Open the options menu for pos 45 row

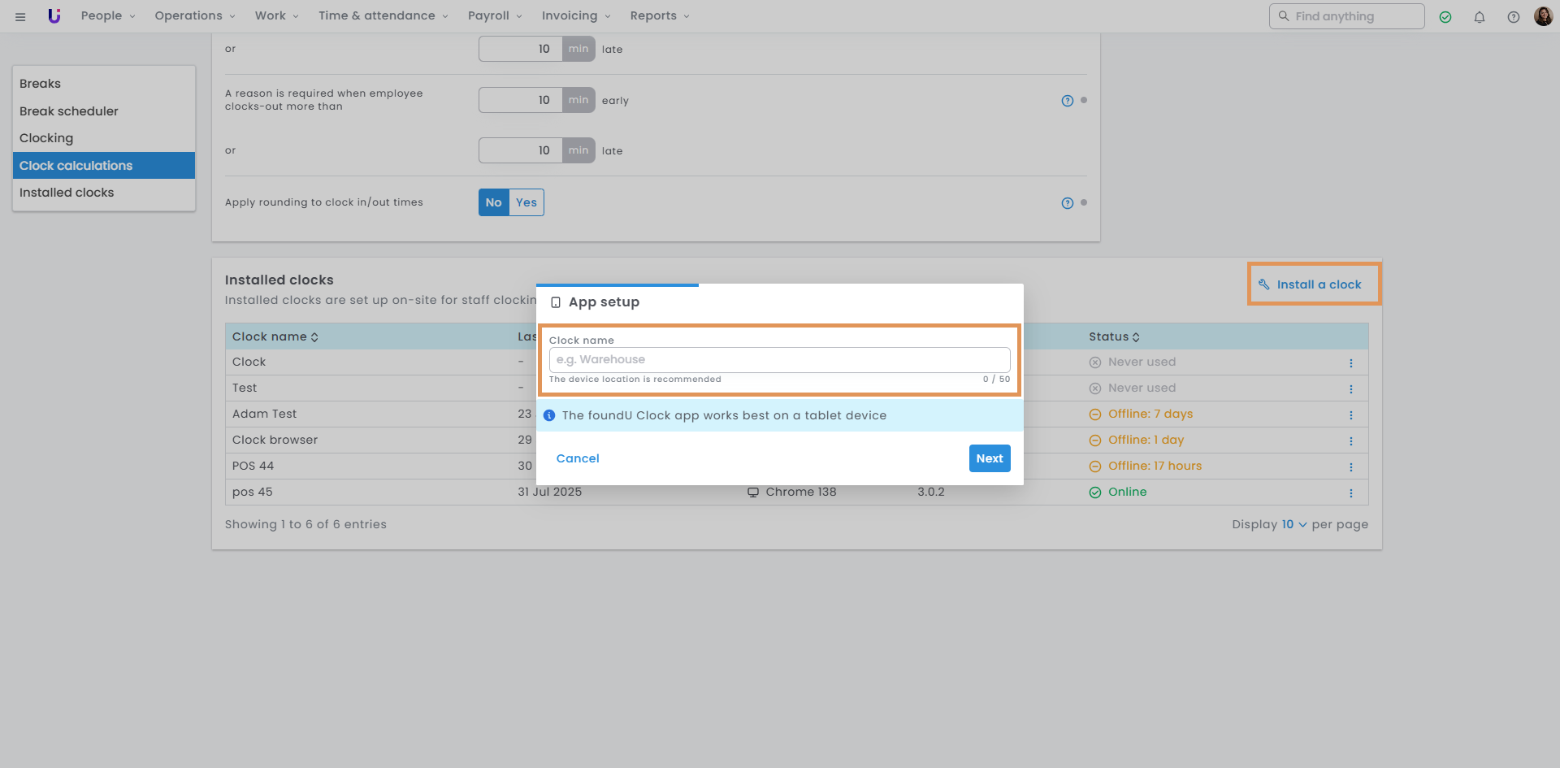coord(1351,493)
